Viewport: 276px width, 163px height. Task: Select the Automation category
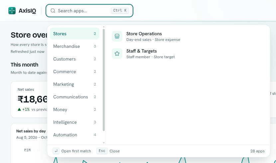(x=74, y=135)
